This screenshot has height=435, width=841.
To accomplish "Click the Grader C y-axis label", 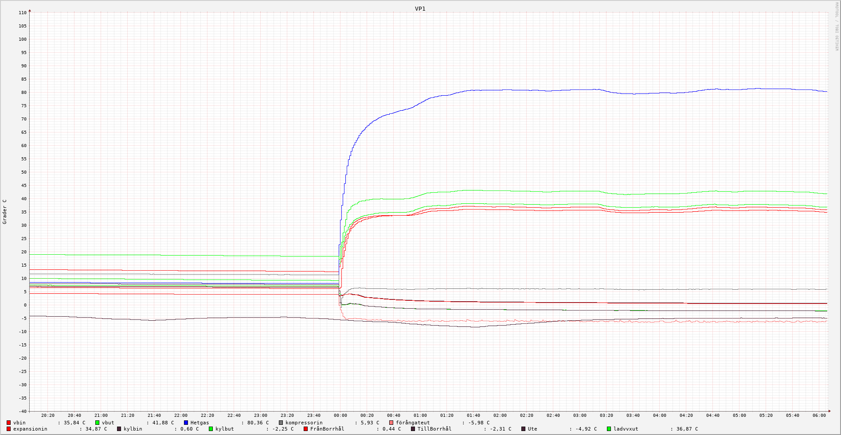I will tap(5, 212).
